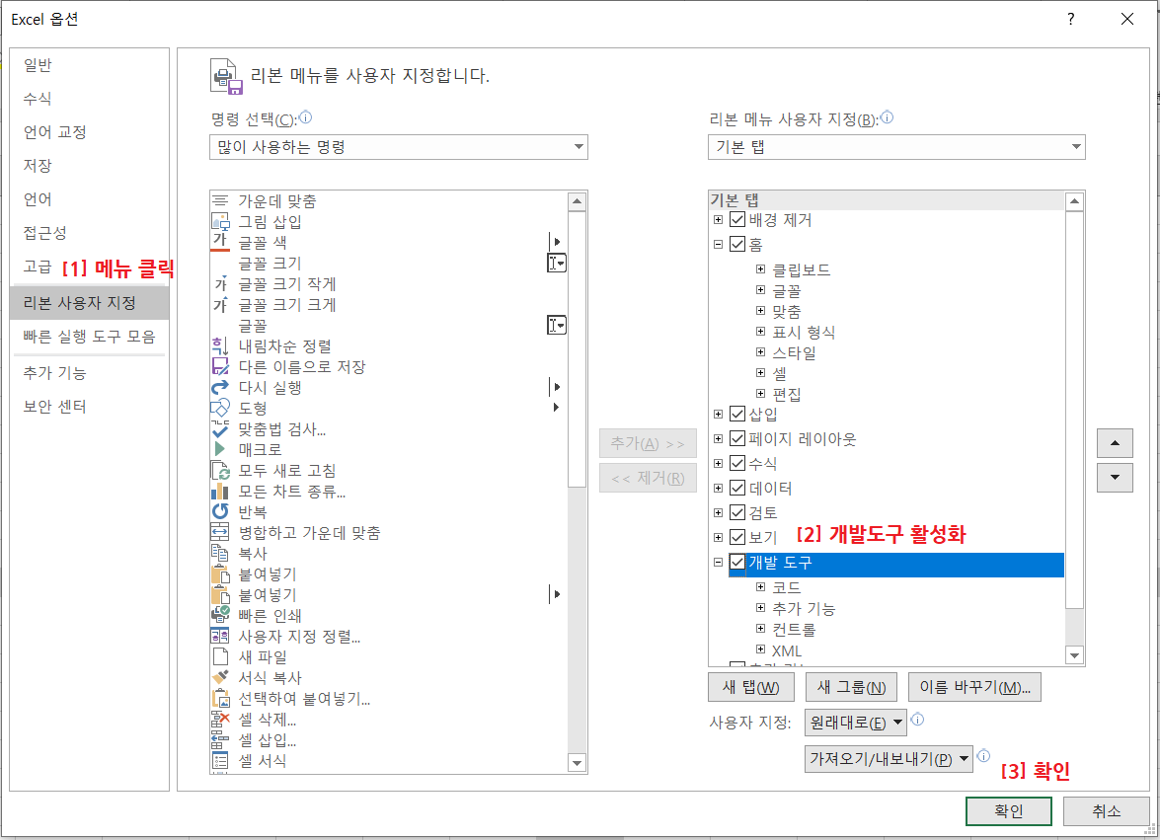Open the 원래대로 dropdown button
Viewport: 1160px width, 840px height.
coord(855,723)
